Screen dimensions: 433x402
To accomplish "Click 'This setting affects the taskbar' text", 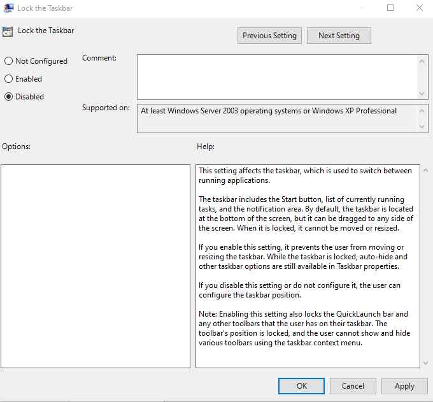I will (x=305, y=175).
